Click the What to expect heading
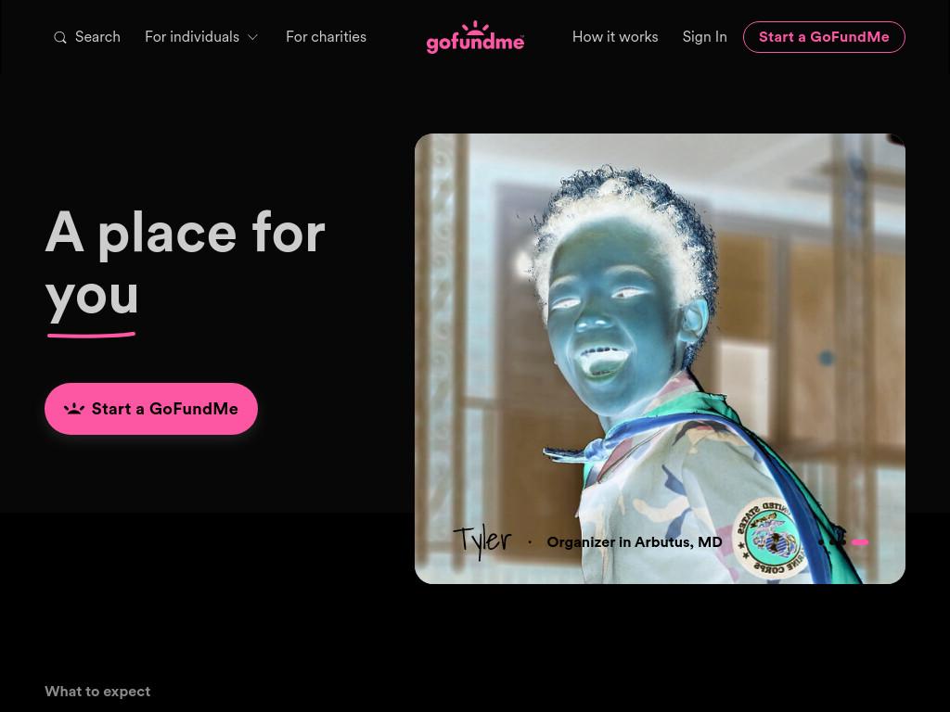 pos(97,692)
